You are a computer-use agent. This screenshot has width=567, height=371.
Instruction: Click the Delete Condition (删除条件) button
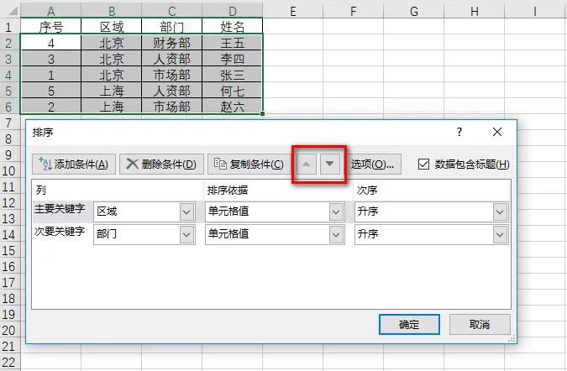coord(161,165)
